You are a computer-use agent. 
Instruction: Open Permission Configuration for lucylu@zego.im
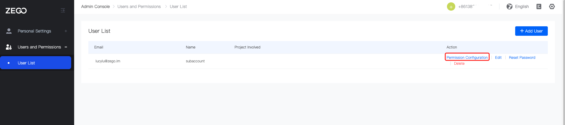pos(467,58)
